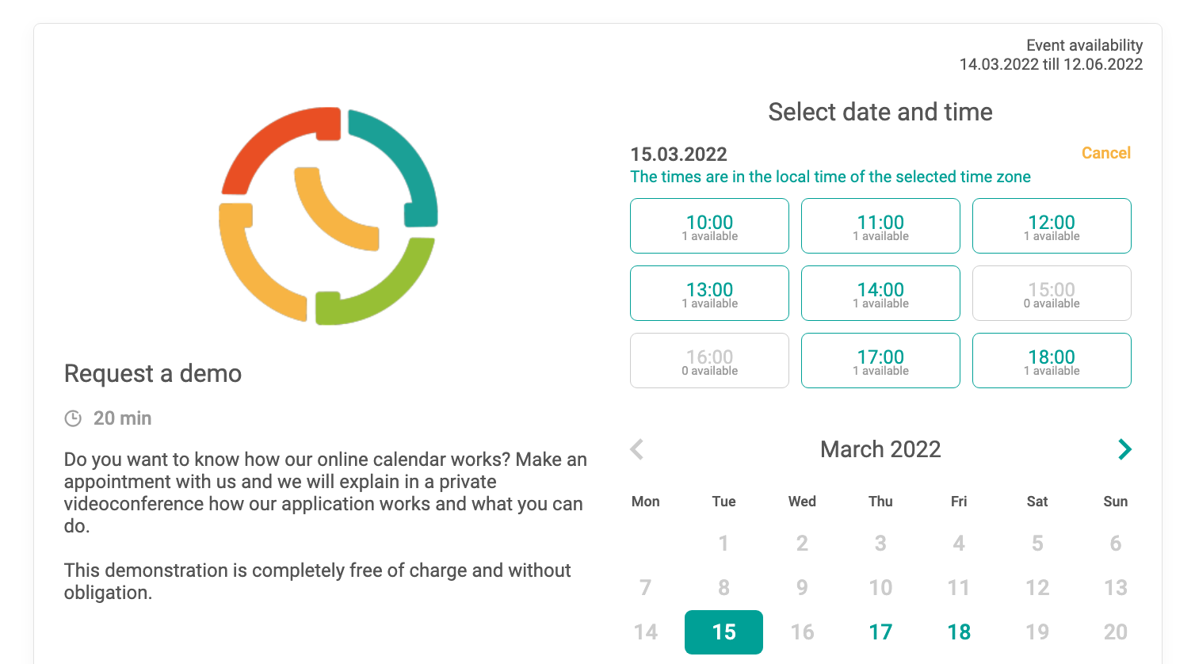Book the 13:00 time slot
Image resolution: width=1195 pixels, height=664 pixels.
click(x=709, y=293)
